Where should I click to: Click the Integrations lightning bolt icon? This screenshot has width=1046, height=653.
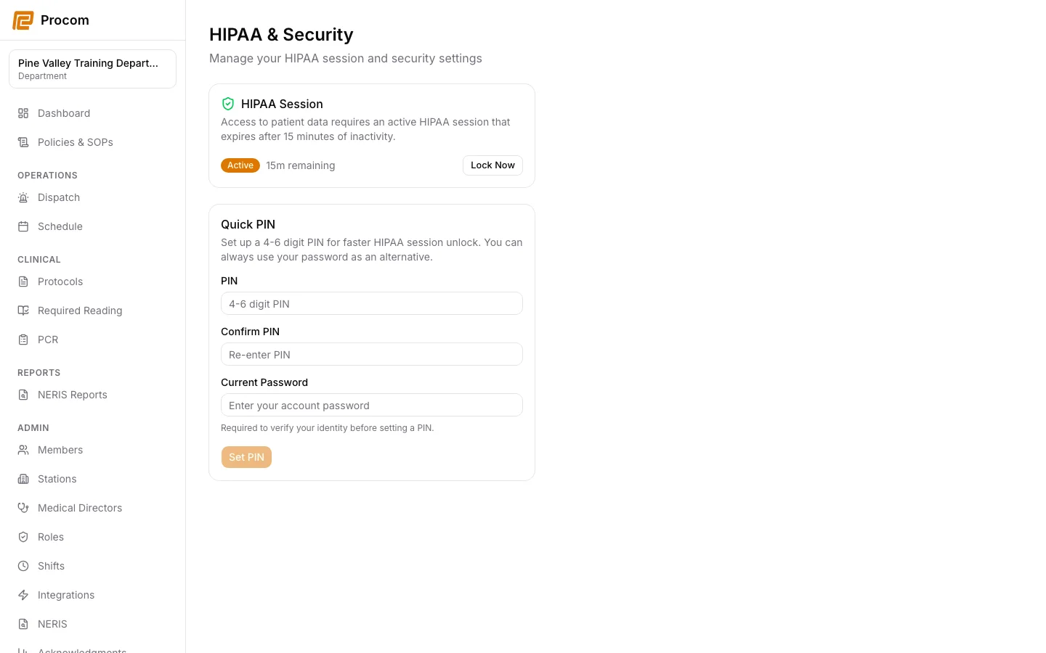coord(23,595)
